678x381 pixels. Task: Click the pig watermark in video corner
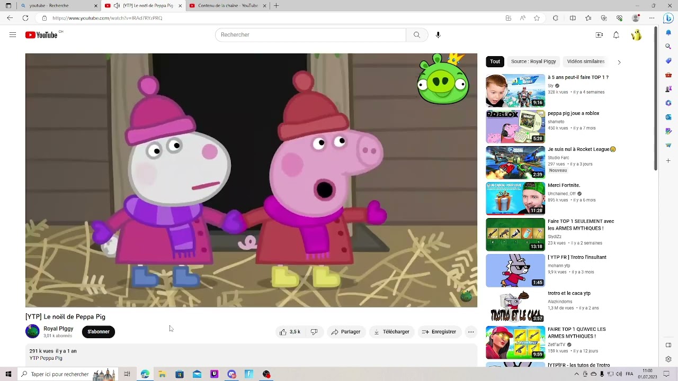click(x=466, y=295)
